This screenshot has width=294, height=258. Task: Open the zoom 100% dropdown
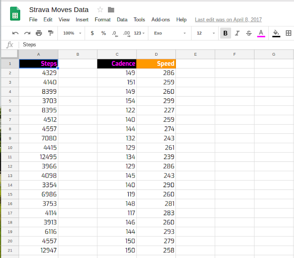pyautogui.click(x=72, y=33)
